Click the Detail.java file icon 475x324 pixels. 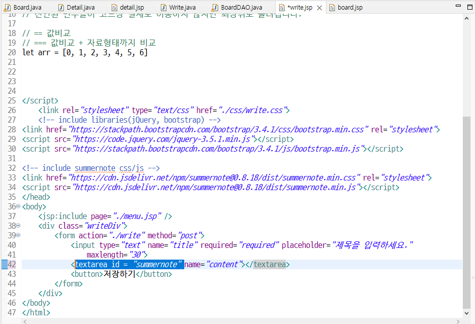pyautogui.click(x=61, y=8)
